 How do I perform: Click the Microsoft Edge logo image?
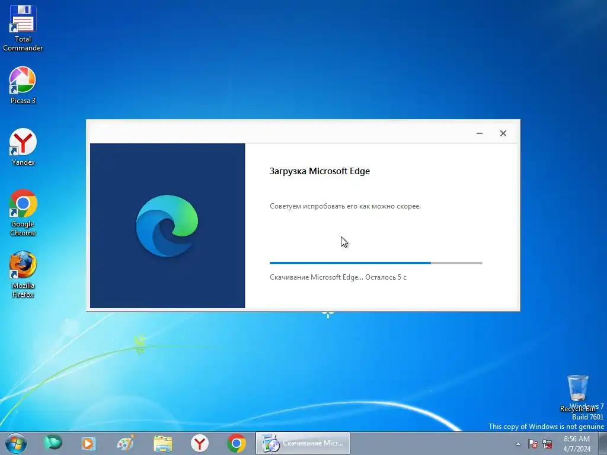(167, 226)
